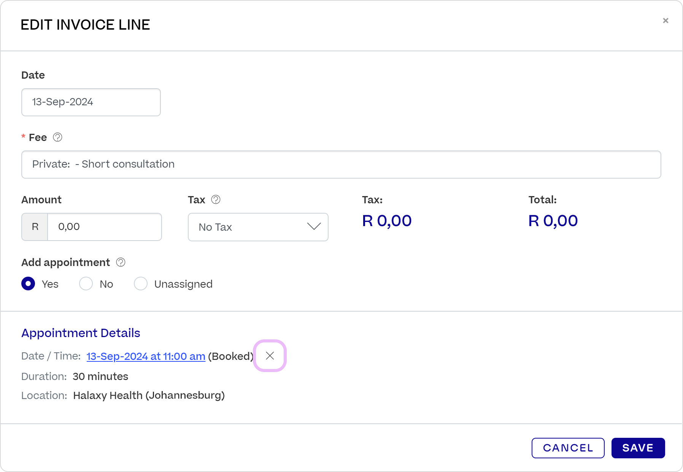The width and height of the screenshot is (683, 472).
Task: Click the Fee field Short consultation
Action: [341, 165]
